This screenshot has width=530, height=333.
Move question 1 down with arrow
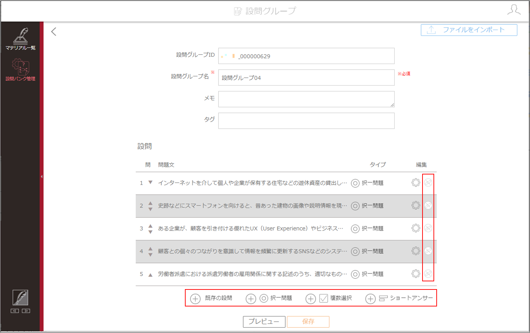pos(150,183)
